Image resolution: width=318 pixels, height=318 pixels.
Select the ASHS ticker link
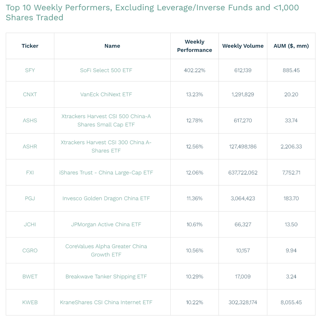pyautogui.click(x=30, y=120)
